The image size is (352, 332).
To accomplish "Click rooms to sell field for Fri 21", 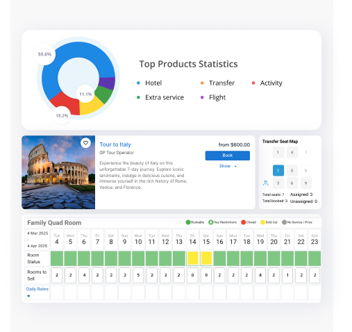I will [x=287, y=275].
